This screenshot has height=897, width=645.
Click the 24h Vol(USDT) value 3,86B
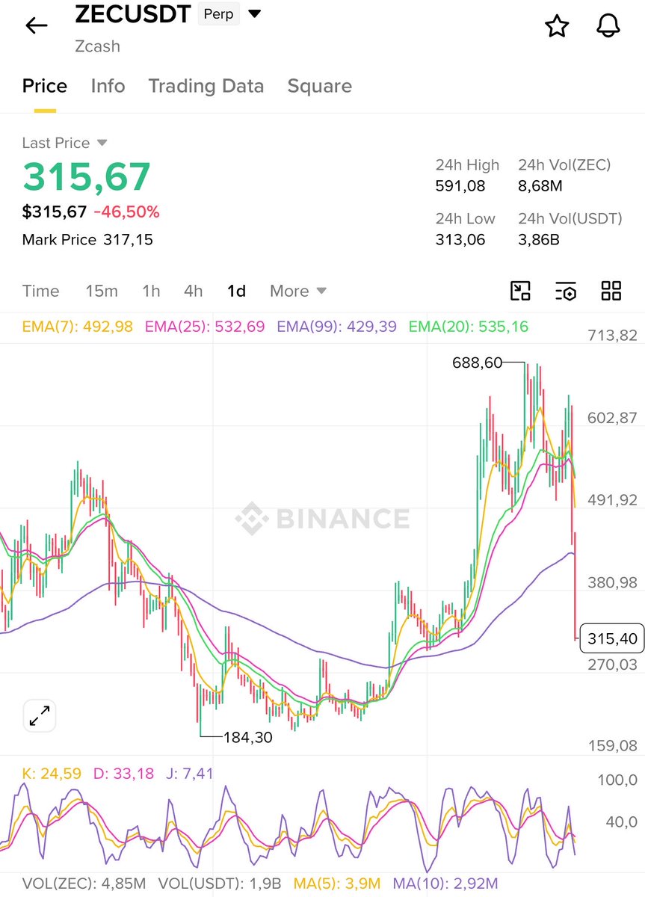click(539, 240)
